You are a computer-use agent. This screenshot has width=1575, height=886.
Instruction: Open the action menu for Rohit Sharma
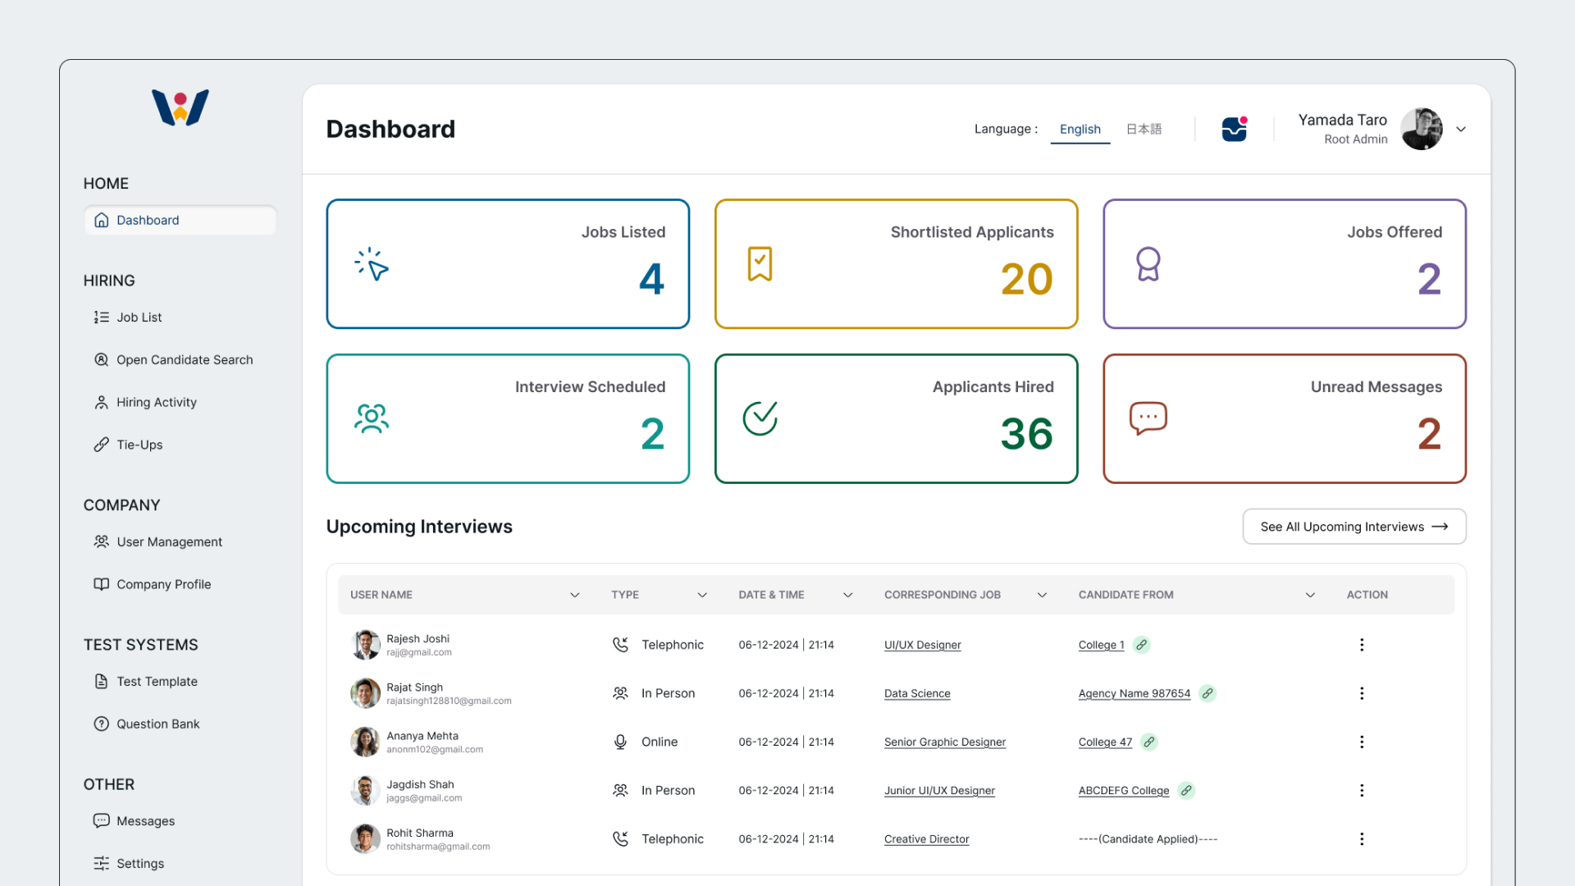point(1362,838)
